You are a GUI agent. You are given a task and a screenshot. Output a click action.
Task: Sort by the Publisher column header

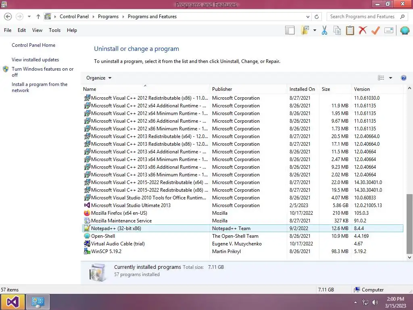point(248,89)
